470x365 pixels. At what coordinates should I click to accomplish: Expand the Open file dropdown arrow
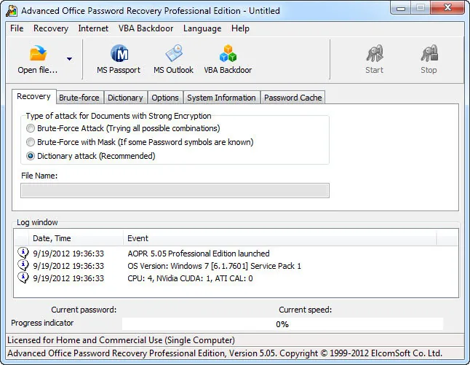[x=69, y=59]
